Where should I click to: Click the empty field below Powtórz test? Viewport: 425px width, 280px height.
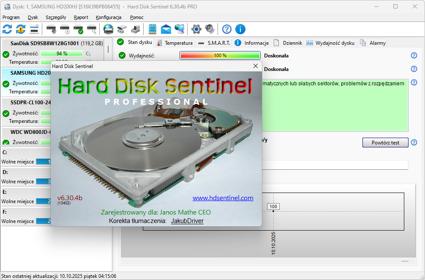point(335,165)
